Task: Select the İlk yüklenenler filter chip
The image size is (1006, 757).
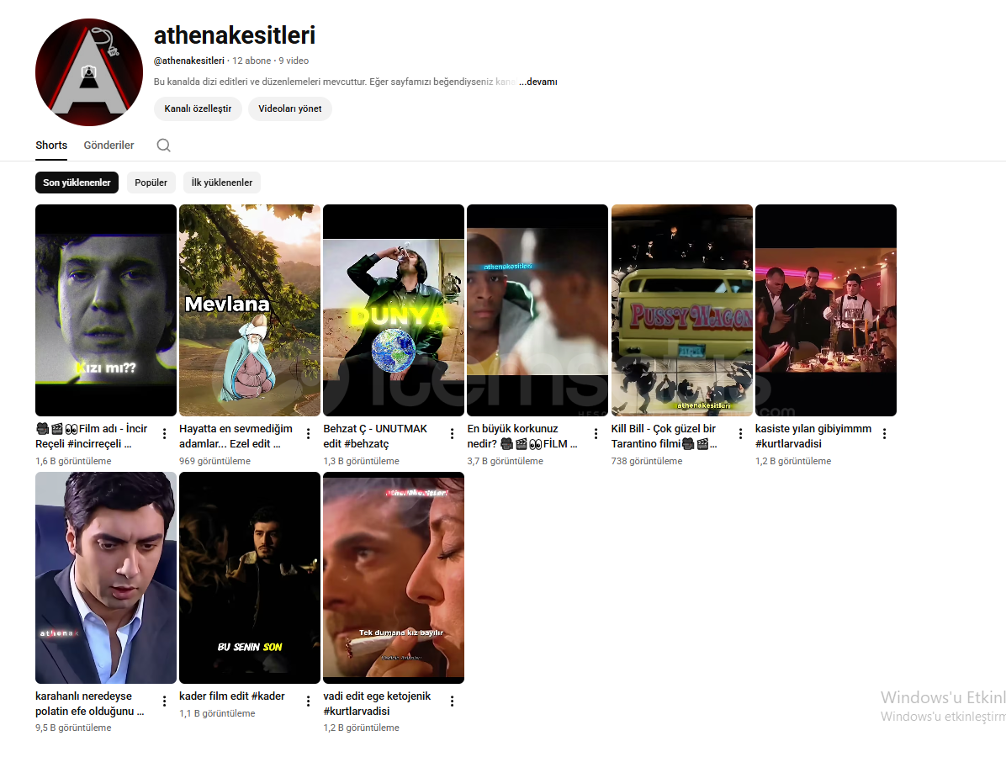Action: [x=222, y=183]
